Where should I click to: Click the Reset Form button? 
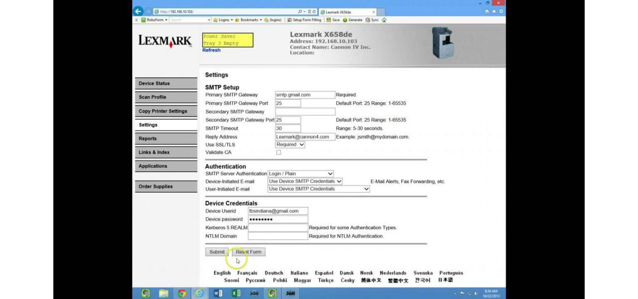(249, 252)
